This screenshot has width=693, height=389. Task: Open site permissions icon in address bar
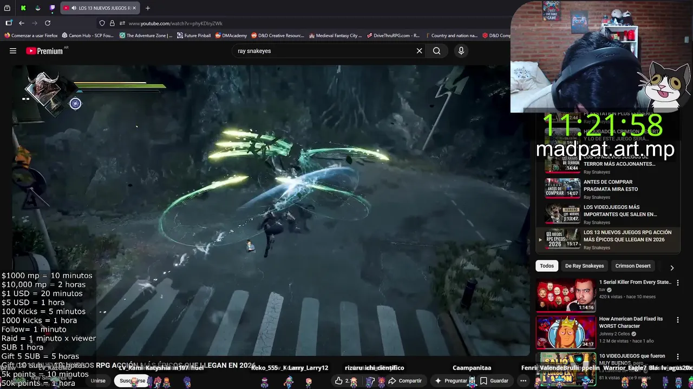click(x=122, y=23)
